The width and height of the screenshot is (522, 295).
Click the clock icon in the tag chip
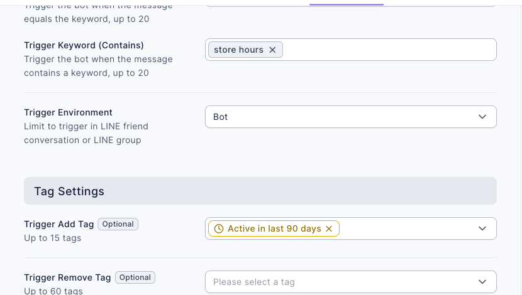219,229
